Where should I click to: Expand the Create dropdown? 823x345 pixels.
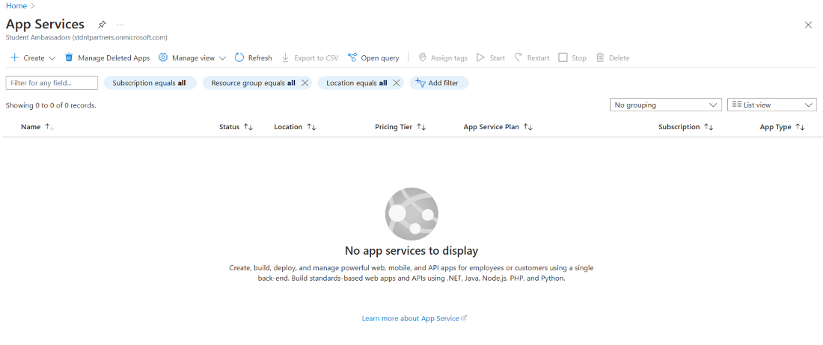point(52,58)
